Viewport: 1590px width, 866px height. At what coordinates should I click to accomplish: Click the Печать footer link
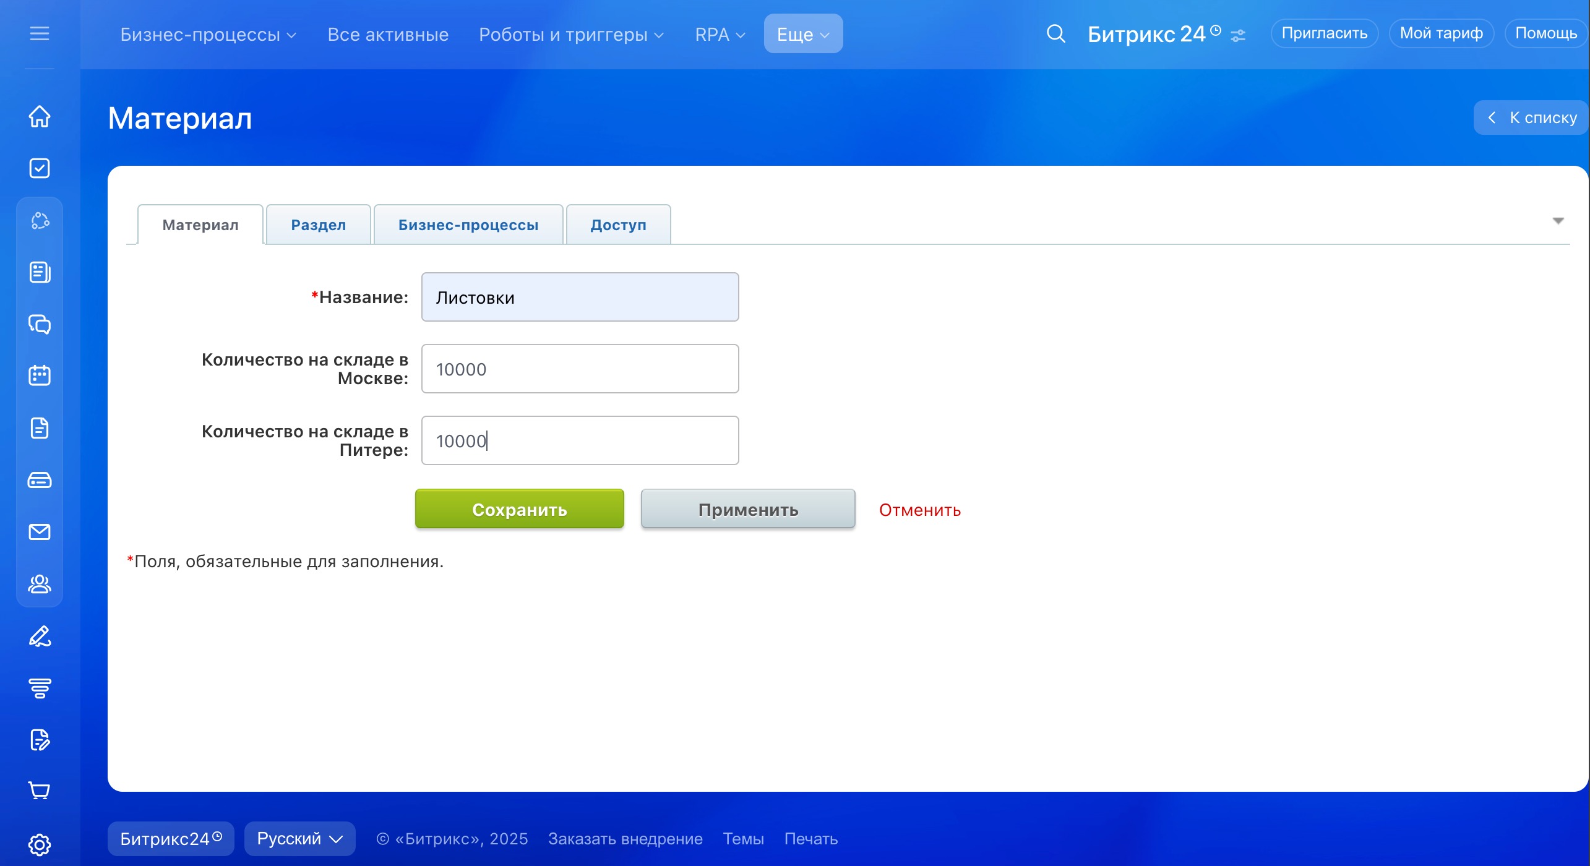pyautogui.click(x=811, y=839)
